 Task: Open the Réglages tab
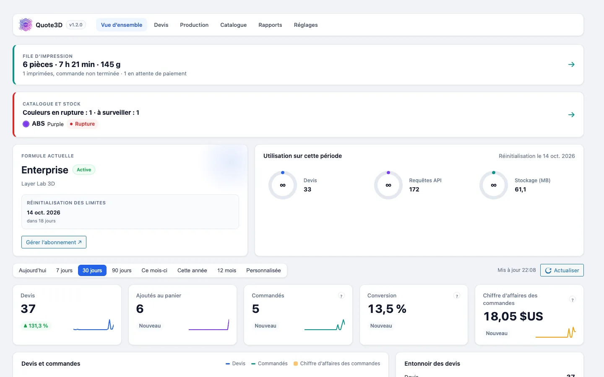coord(306,25)
